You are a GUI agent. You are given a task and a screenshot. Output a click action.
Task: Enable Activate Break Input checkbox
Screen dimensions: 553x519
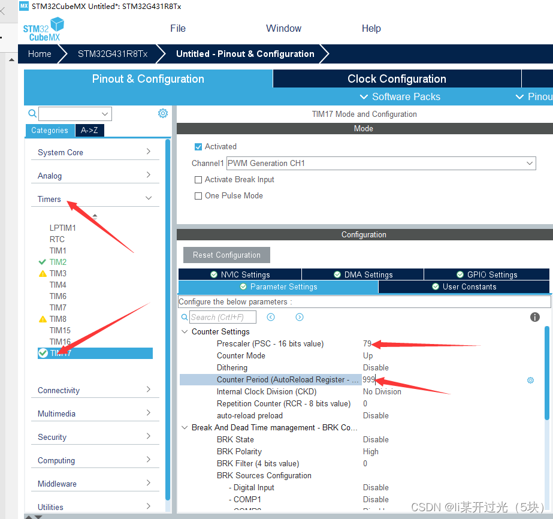click(198, 180)
